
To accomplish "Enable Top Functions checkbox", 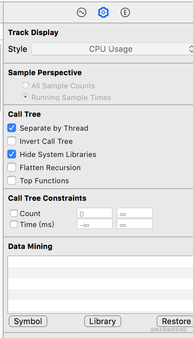I will pos(12,181).
